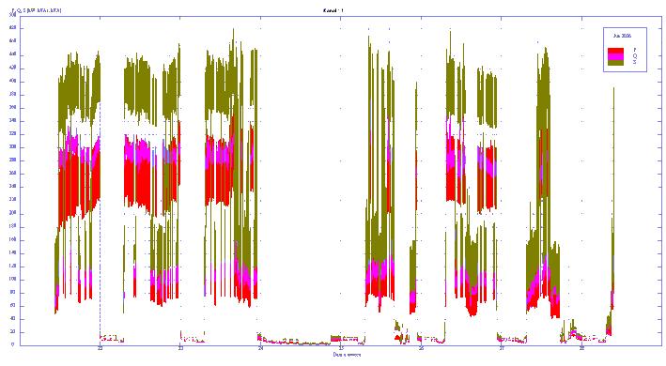666x366 pixels.
Task: Click the '100' y-axis tick label
Action: [13, 280]
